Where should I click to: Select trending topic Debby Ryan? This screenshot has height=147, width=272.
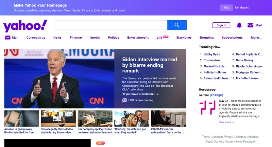[x=211, y=54]
